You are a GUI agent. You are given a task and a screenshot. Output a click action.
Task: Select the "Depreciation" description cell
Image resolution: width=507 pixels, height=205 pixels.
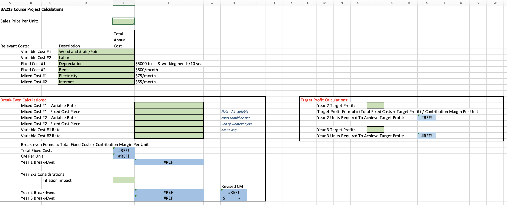pyautogui.click(x=86, y=64)
